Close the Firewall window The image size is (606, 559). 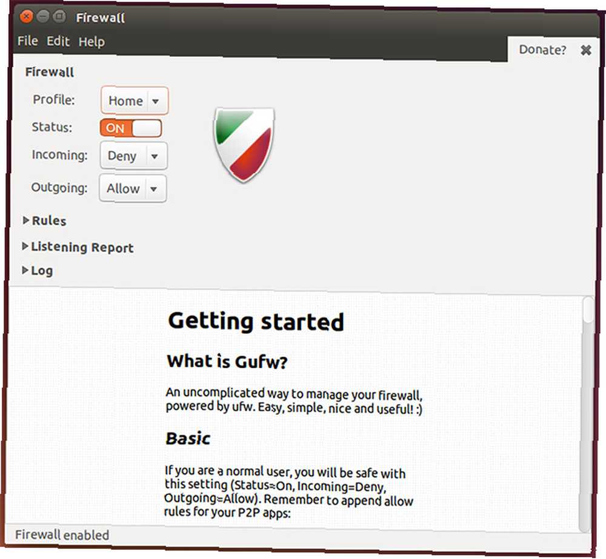click(x=26, y=16)
